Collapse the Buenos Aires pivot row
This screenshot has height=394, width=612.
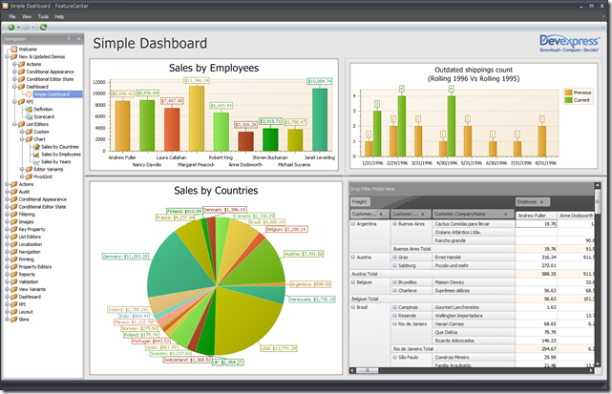click(x=394, y=224)
